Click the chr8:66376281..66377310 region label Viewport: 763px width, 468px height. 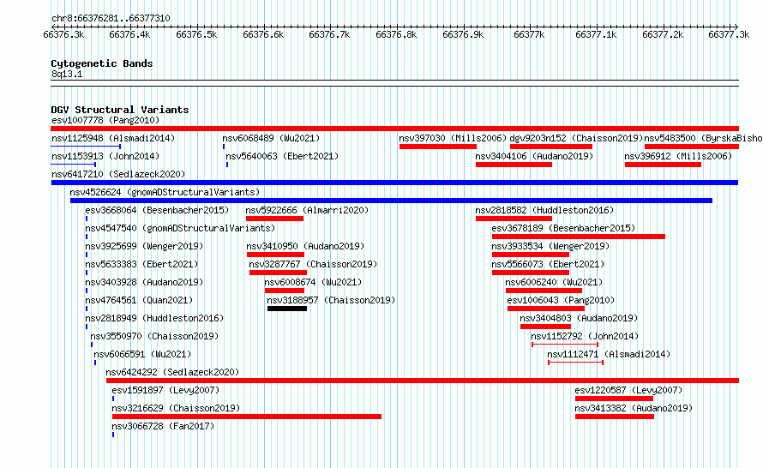[111, 19]
